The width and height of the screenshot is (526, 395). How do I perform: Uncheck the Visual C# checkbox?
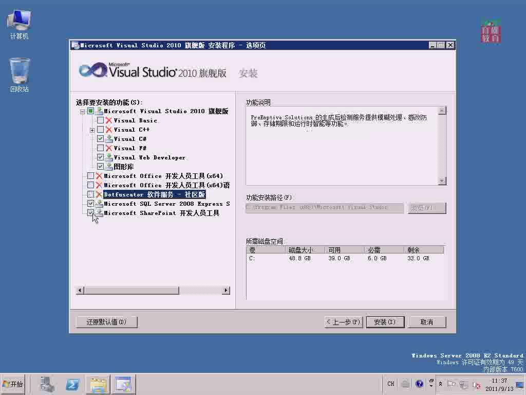(x=100, y=138)
